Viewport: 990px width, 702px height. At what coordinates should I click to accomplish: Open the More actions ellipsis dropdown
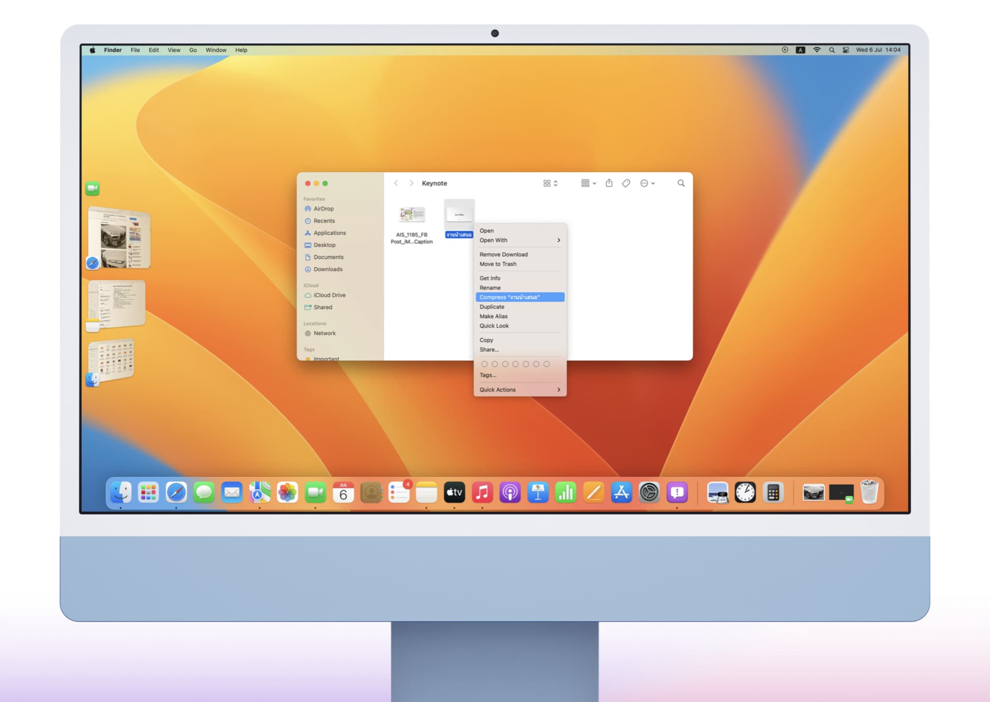(x=647, y=183)
